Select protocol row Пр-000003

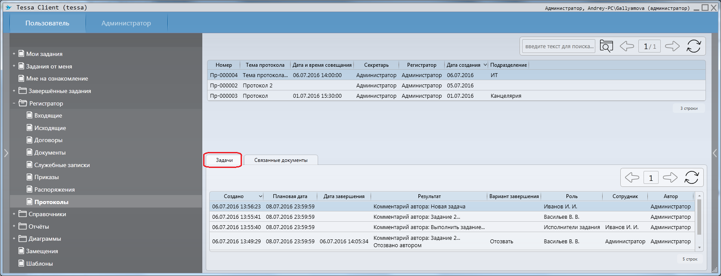[224, 96]
